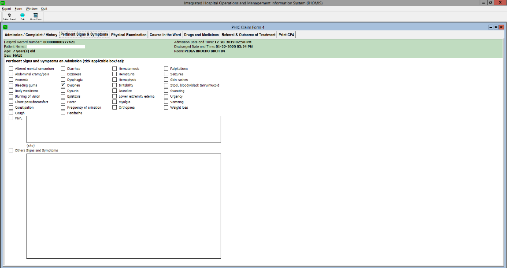
Task: Tick the Irritability checkbox
Action: point(115,85)
